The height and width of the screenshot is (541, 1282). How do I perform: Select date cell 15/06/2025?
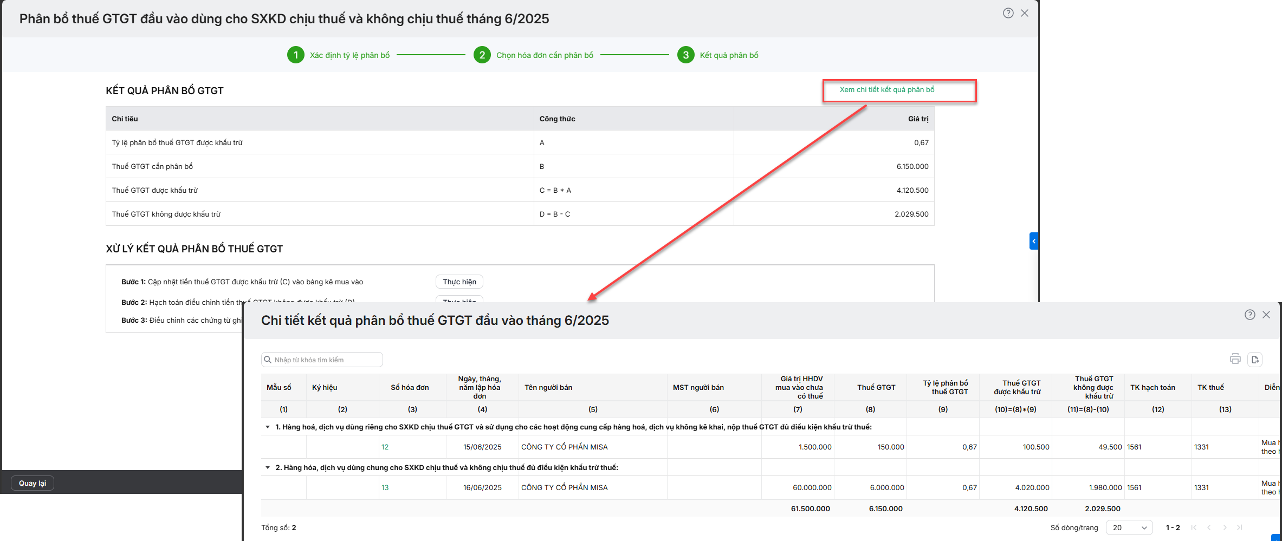coord(482,447)
